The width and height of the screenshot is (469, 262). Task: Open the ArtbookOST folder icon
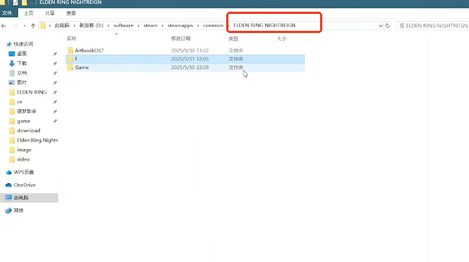70,50
